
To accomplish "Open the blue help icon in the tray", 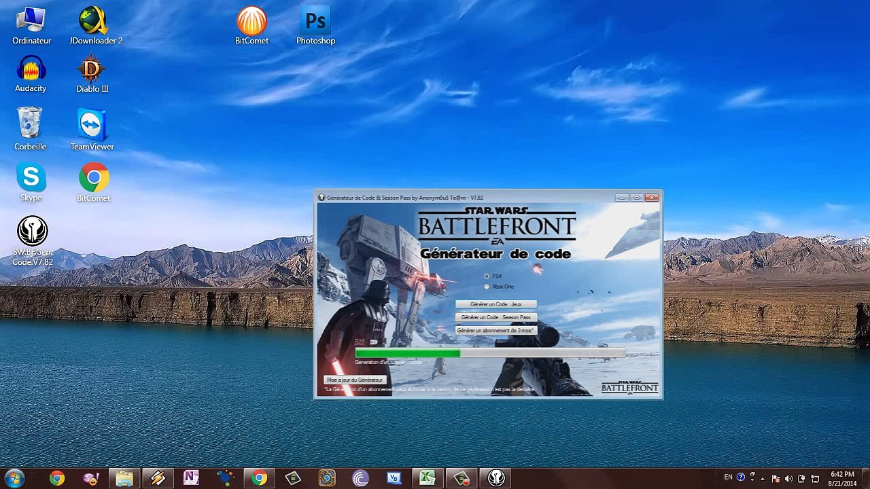I will 741,477.
